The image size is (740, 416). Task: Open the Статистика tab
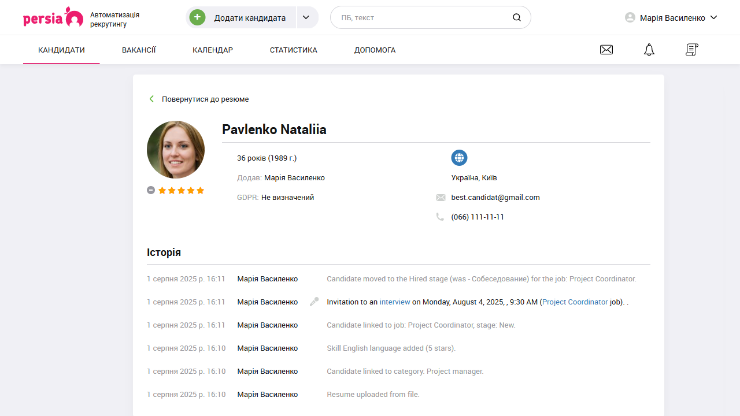click(x=293, y=50)
